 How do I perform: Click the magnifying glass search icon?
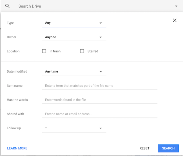click(8, 6)
